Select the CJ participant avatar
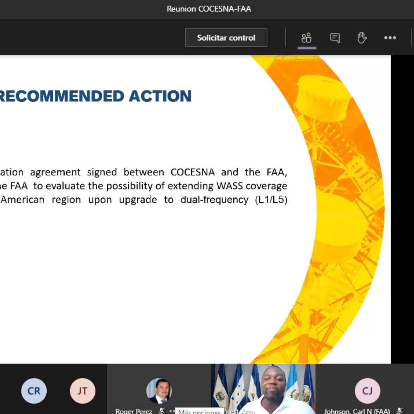Image resolution: width=414 pixels, height=414 pixels. (x=367, y=391)
